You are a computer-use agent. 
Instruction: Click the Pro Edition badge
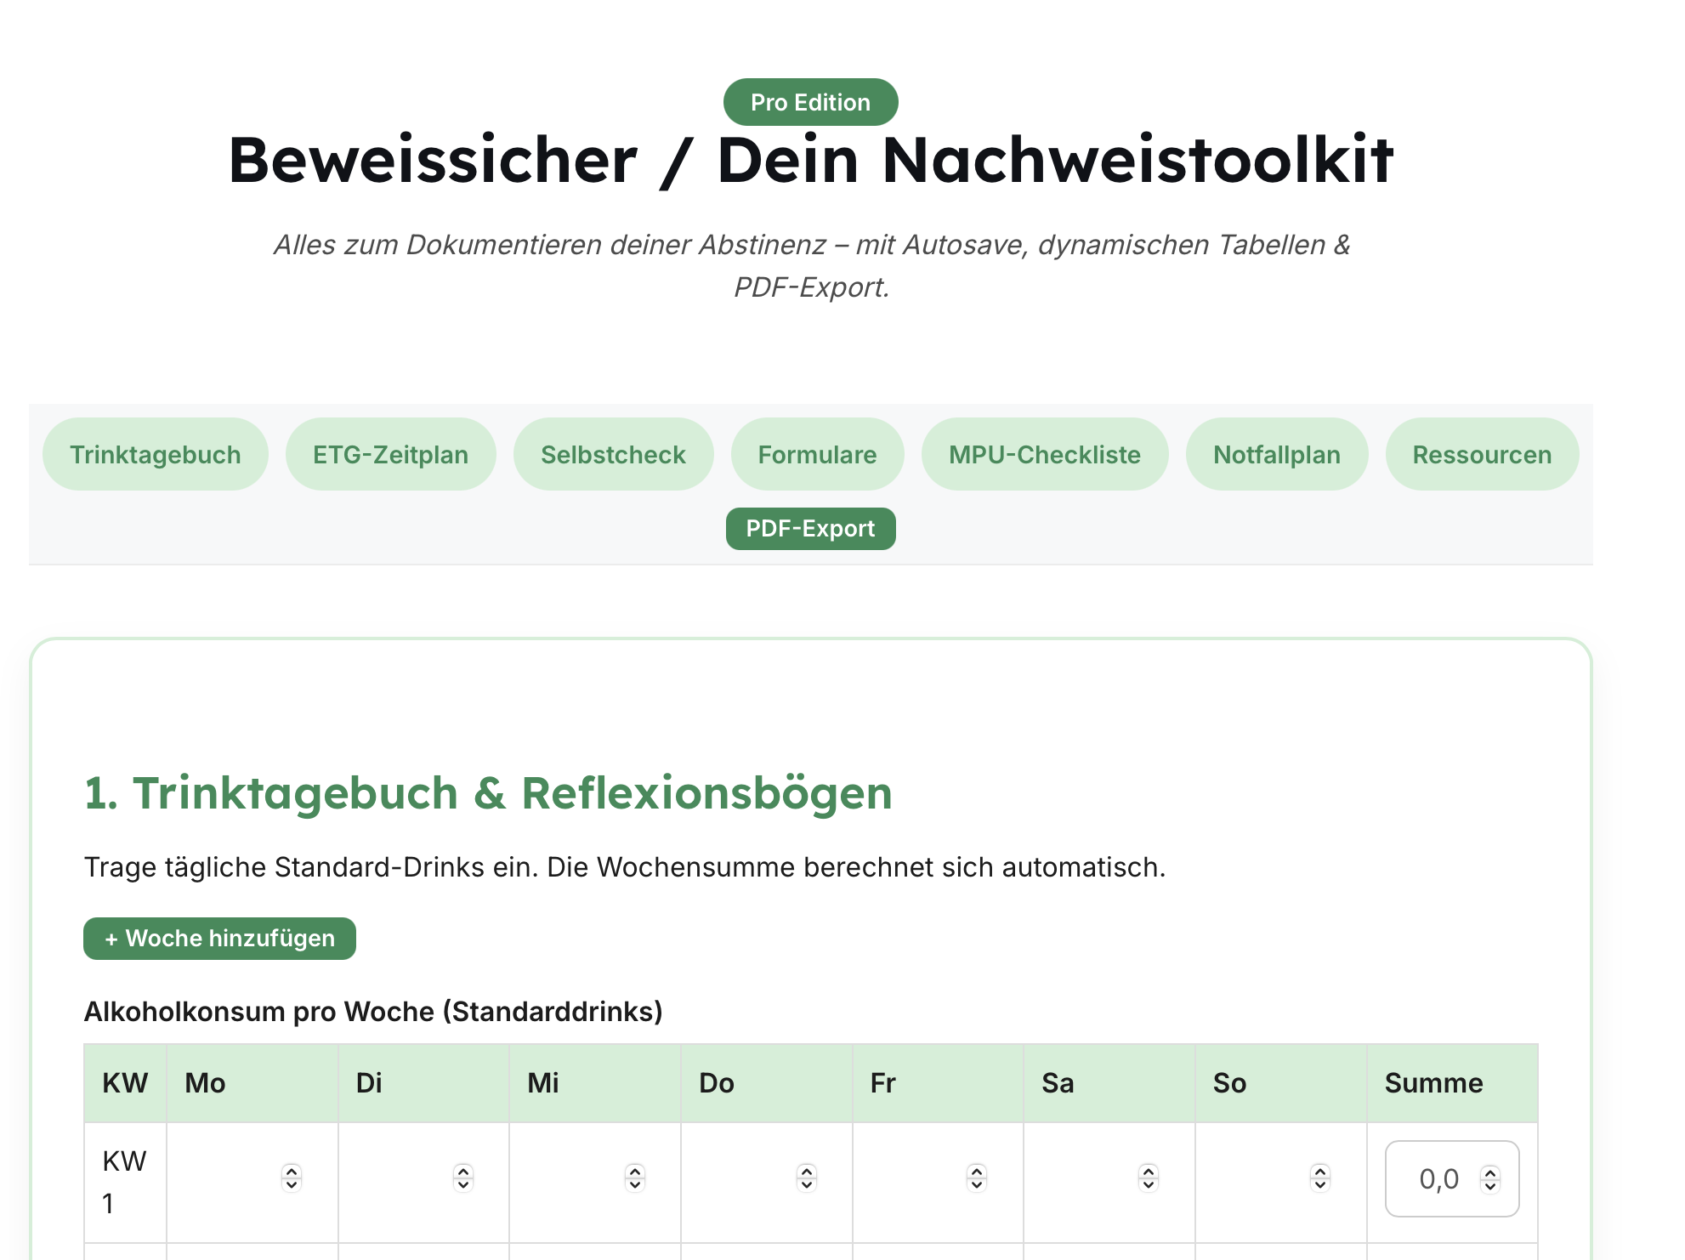point(811,102)
